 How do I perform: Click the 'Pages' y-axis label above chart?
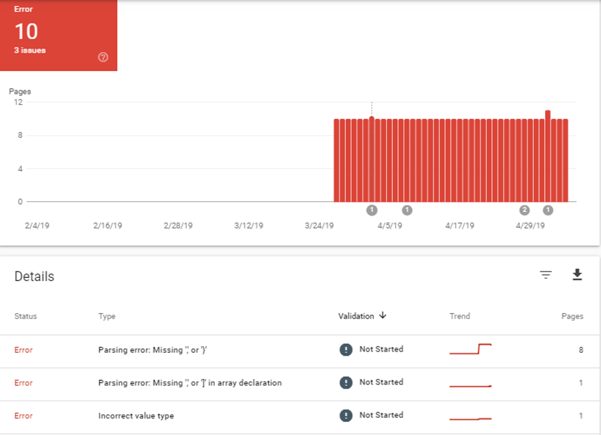pos(20,92)
